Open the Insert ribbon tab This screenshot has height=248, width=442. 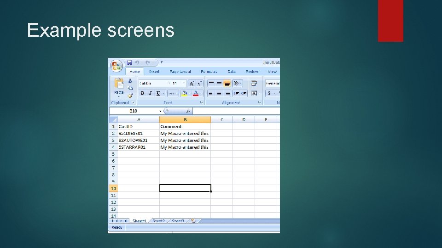point(154,72)
